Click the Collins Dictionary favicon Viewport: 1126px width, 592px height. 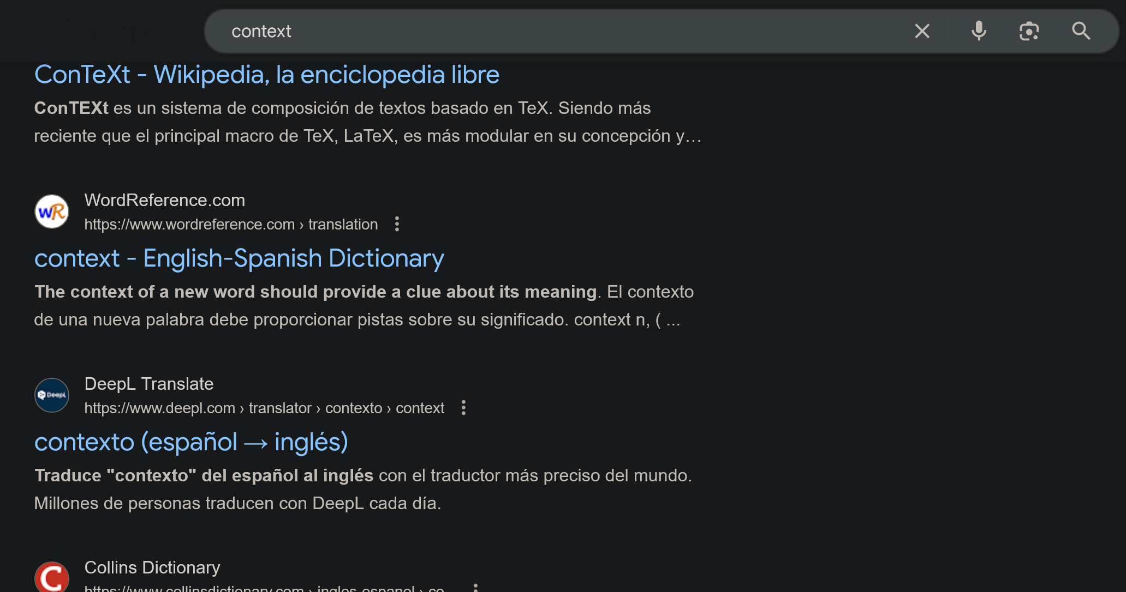pyautogui.click(x=52, y=578)
